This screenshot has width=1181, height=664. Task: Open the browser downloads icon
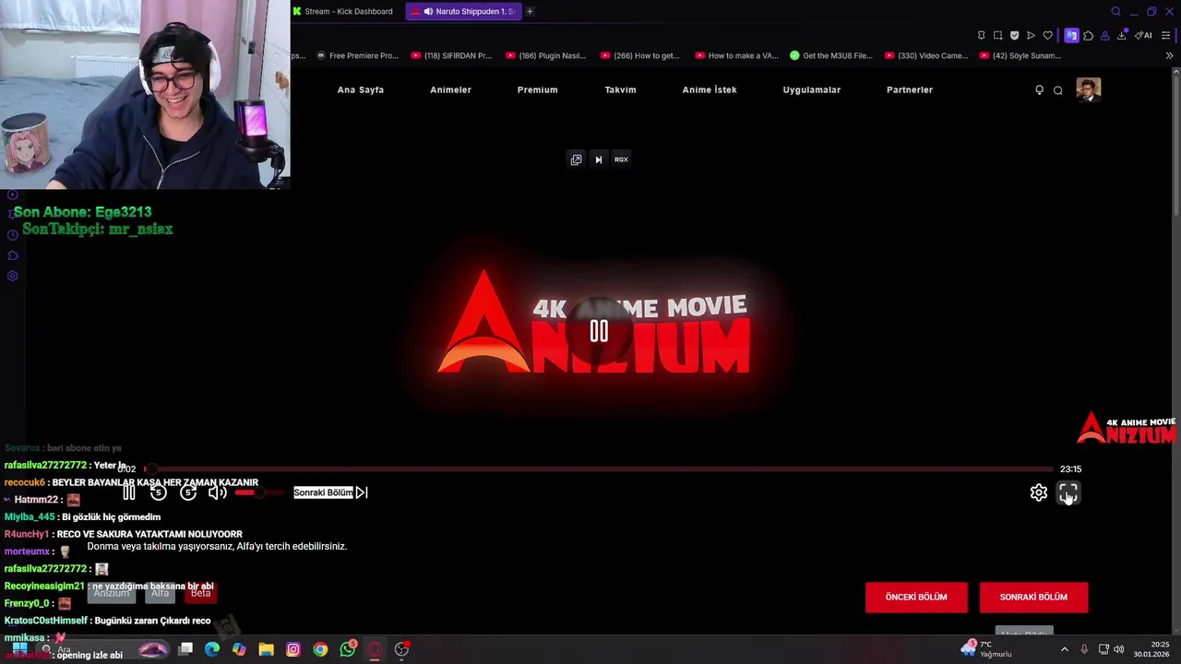(1121, 35)
